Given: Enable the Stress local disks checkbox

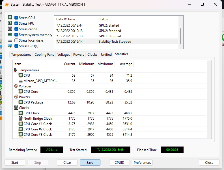Looking at the screenshot, I should click(16, 40).
